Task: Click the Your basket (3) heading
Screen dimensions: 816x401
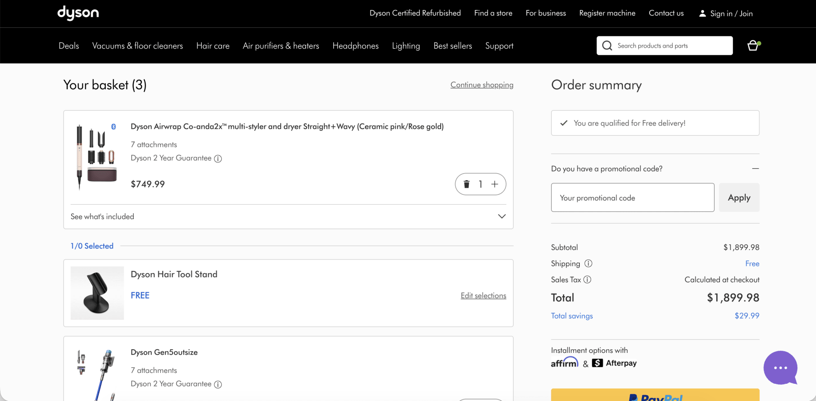Action: (x=105, y=85)
